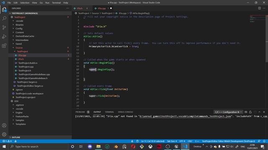
Task: Open the Terminal menu
Action: point(56,2)
